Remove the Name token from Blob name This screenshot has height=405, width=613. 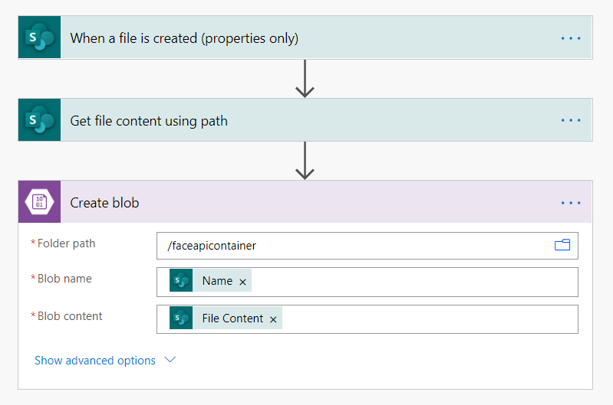pyautogui.click(x=243, y=282)
